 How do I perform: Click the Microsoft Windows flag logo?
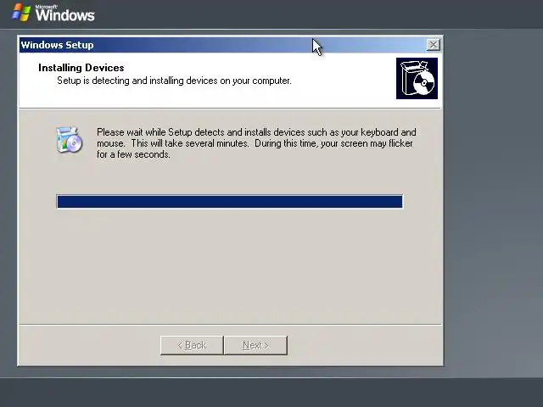coord(21,13)
